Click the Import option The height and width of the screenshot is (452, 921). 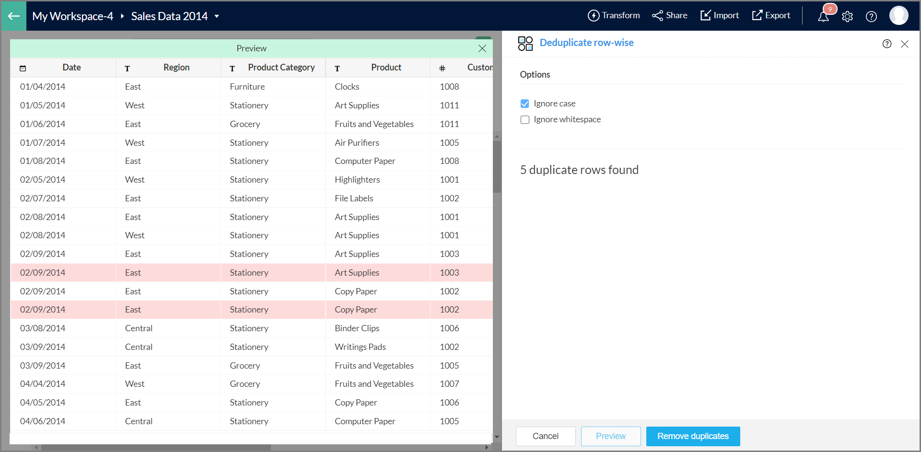click(x=720, y=16)
